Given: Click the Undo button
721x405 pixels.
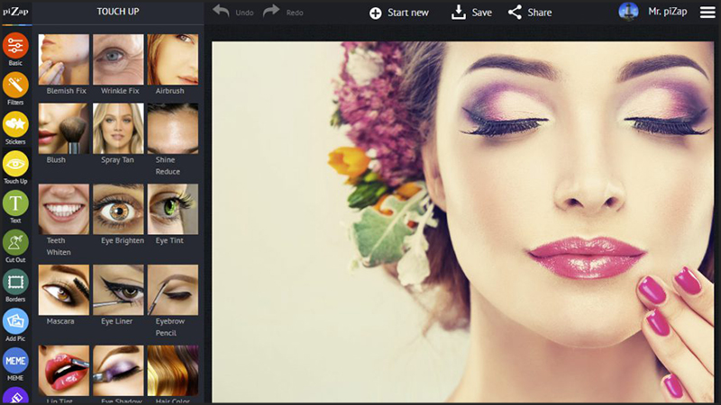Looking at the screenshot, I should (x=233, y=13).
